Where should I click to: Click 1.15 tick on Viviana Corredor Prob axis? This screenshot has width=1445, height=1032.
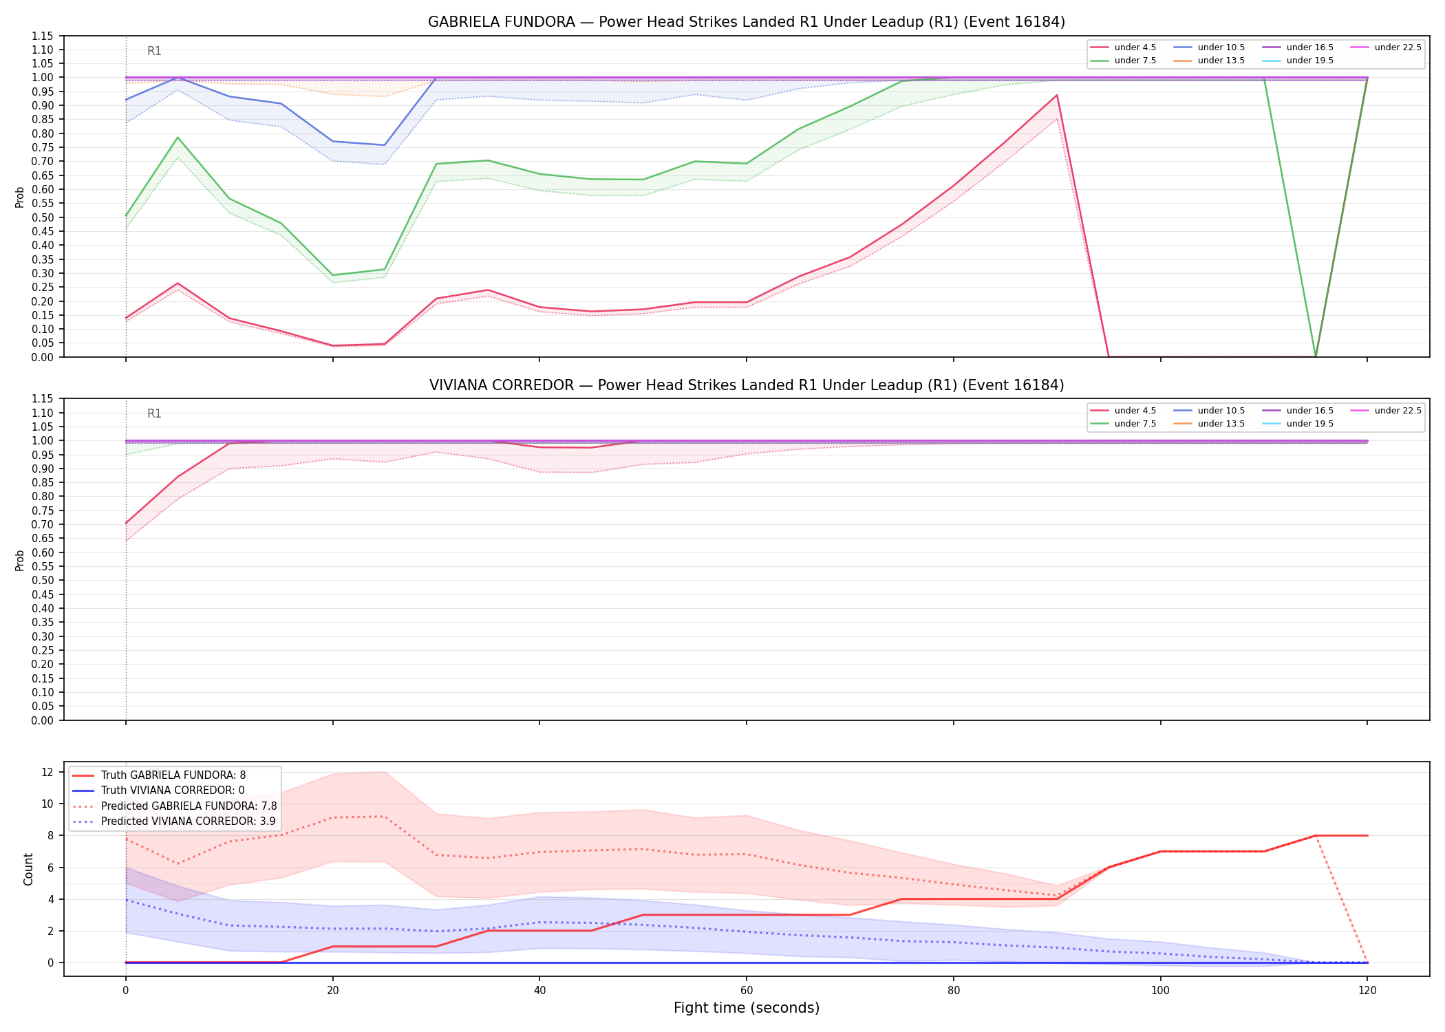coord(43,399)
